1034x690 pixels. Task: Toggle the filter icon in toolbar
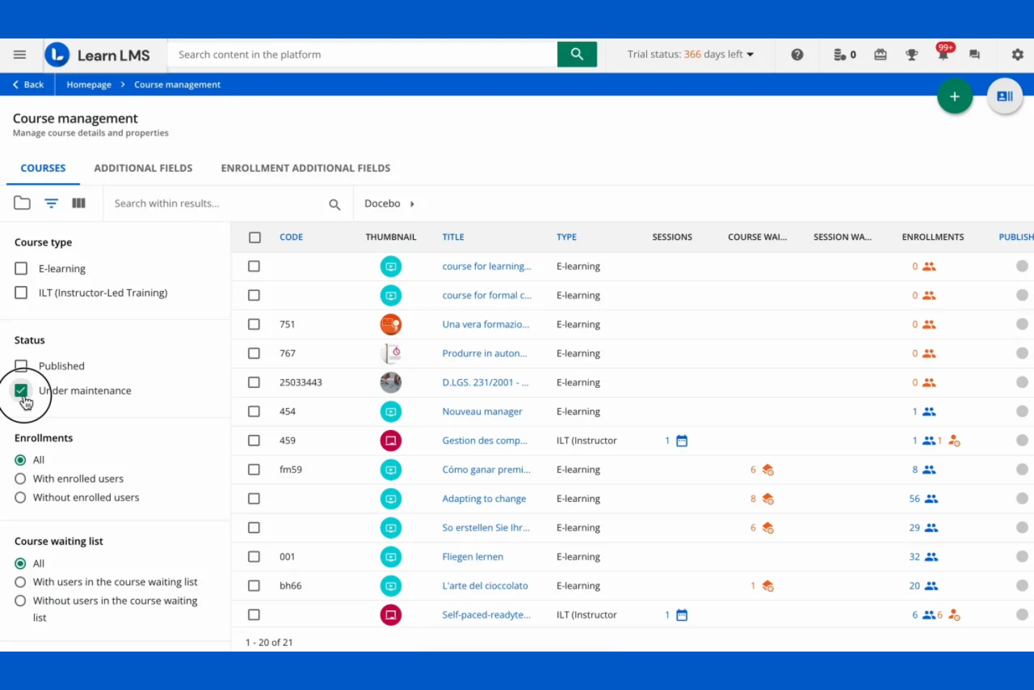click(x=51, y=203)
